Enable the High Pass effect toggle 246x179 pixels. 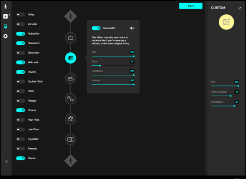[x=21, y=120]
